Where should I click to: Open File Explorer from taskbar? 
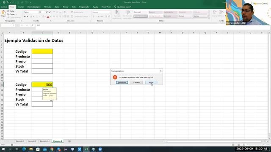[x=31, y=149]
